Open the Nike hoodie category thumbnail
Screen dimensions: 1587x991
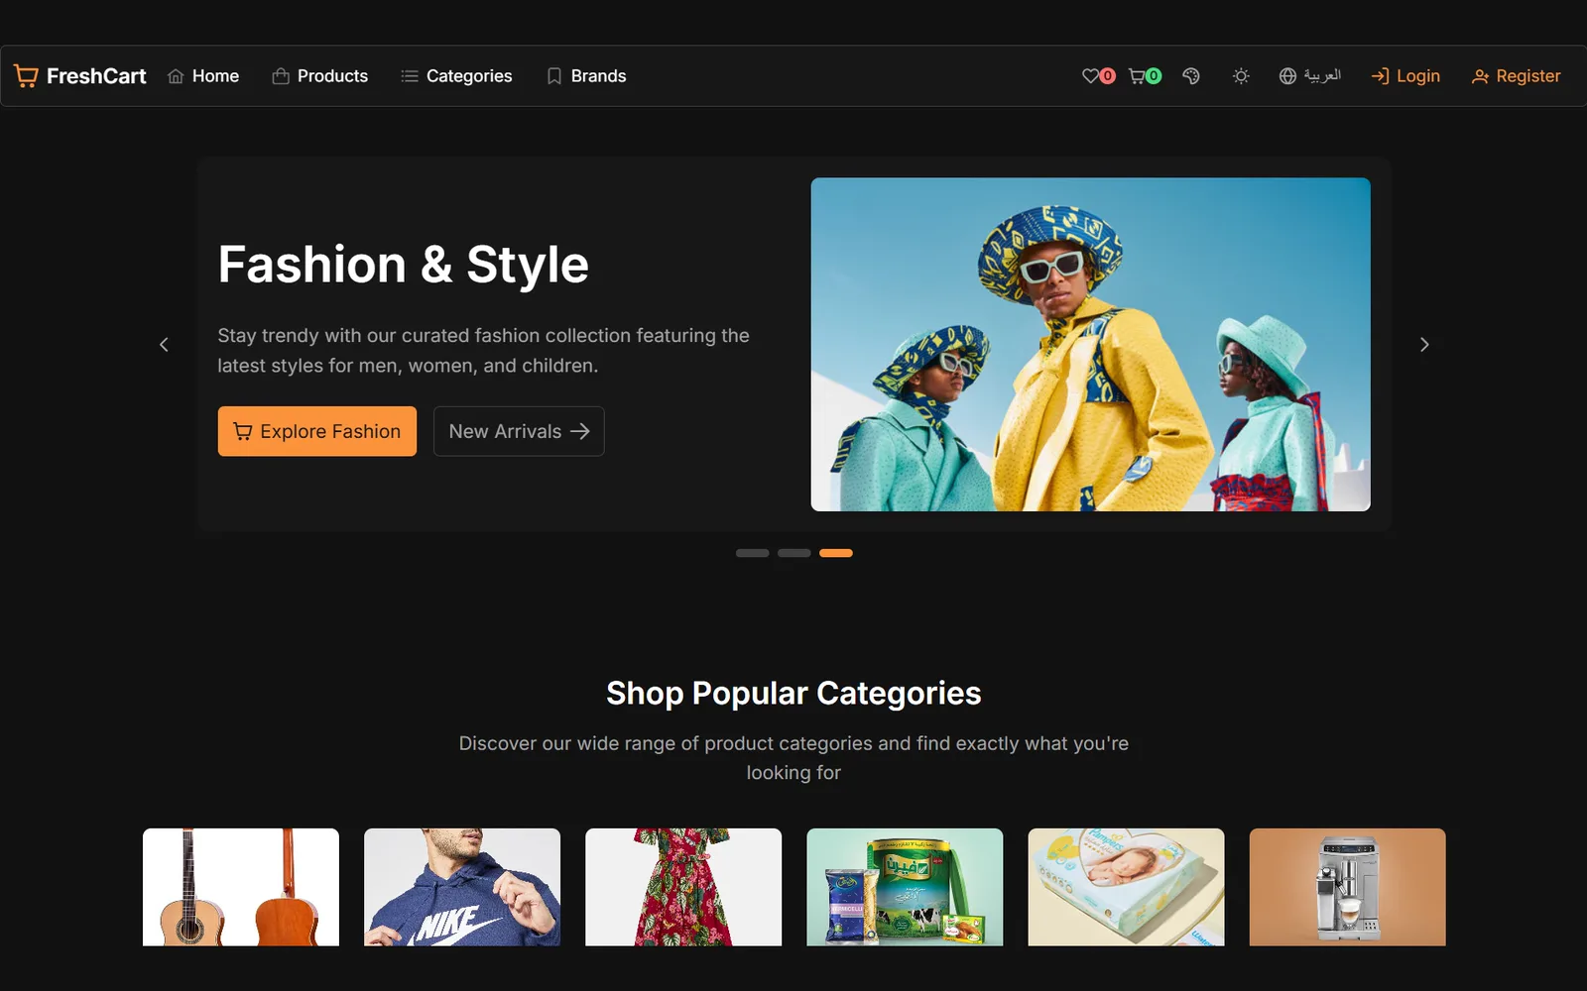click(462, 887)
